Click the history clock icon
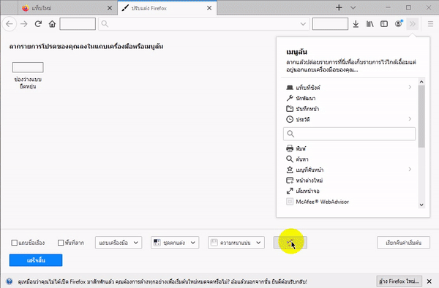 290,119
